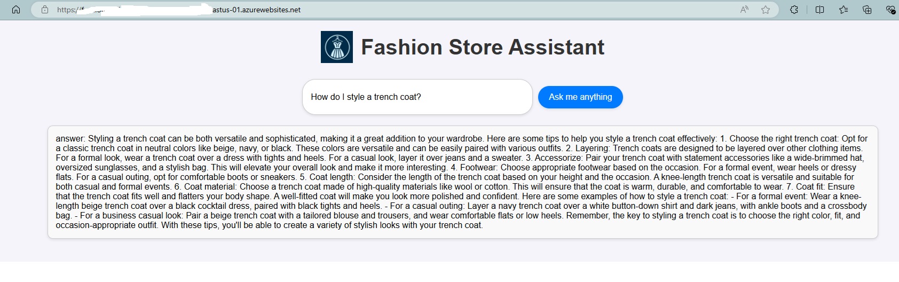The width and height of the screenshot is (899, 282).
Task: Click the "Fashion Store Assistant" heading
Action: click(483, 47)
